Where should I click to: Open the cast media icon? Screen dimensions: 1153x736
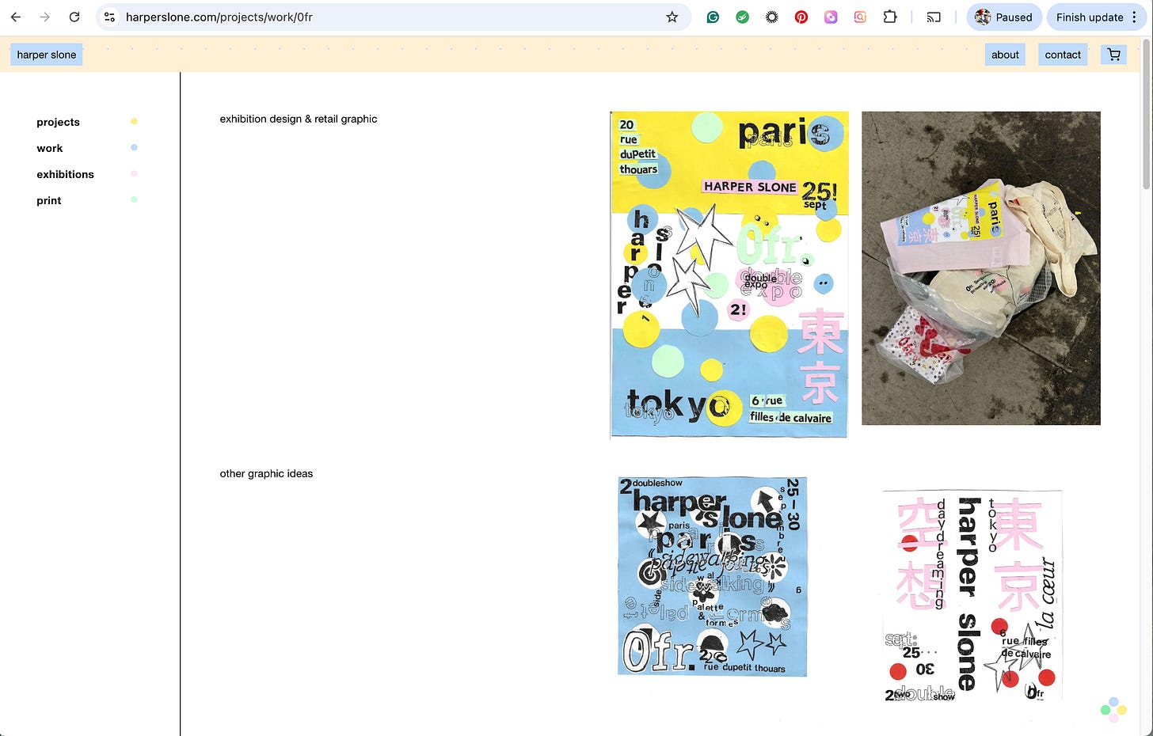(934, 17)
